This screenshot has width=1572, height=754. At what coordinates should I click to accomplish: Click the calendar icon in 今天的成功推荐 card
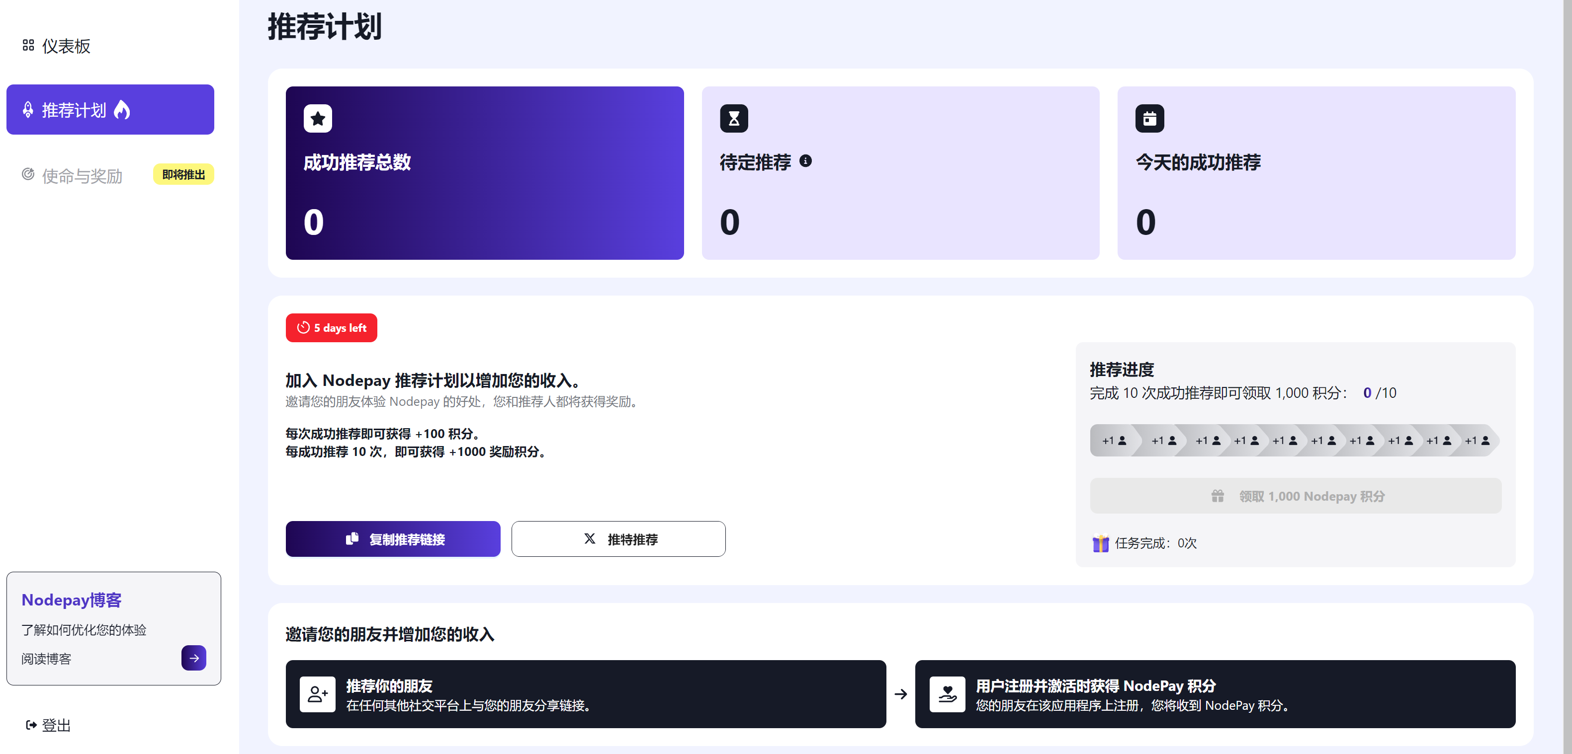click(1150, 118)
